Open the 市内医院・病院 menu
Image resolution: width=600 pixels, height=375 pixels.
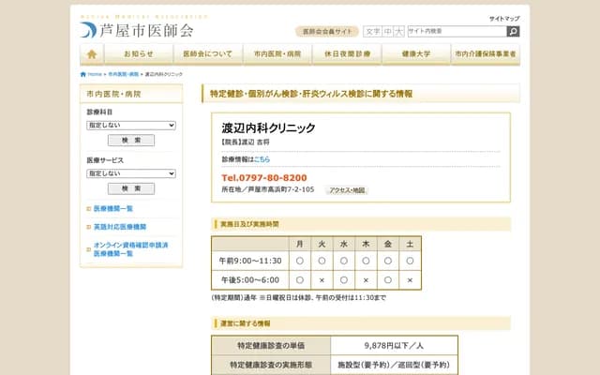277,54
